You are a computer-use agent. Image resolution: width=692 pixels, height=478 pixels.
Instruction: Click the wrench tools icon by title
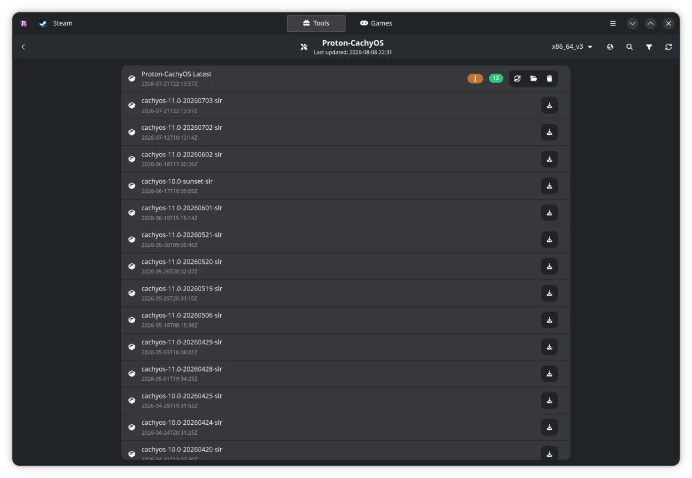[304, 47]
